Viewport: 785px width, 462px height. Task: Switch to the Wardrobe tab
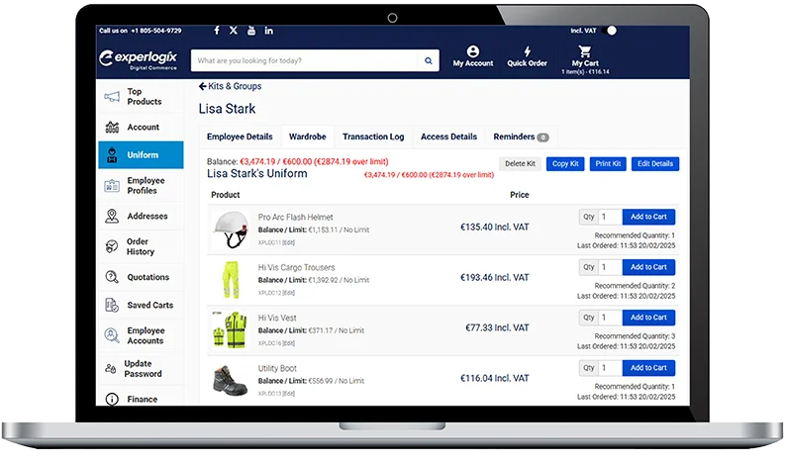[307, 137]
